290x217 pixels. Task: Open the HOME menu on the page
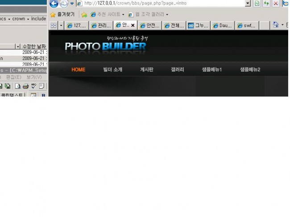coord(79,69)
